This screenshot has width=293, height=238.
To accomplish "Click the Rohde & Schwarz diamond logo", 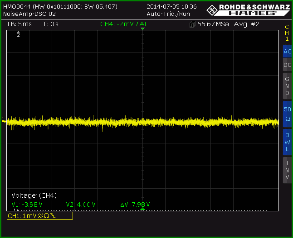I will click(x=212, y=10).
